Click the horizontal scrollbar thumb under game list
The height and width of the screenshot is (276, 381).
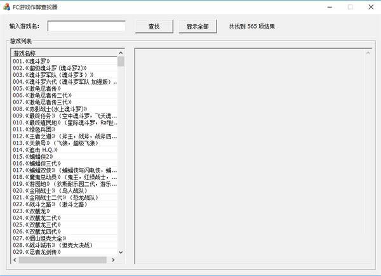(x=62, y=260)
